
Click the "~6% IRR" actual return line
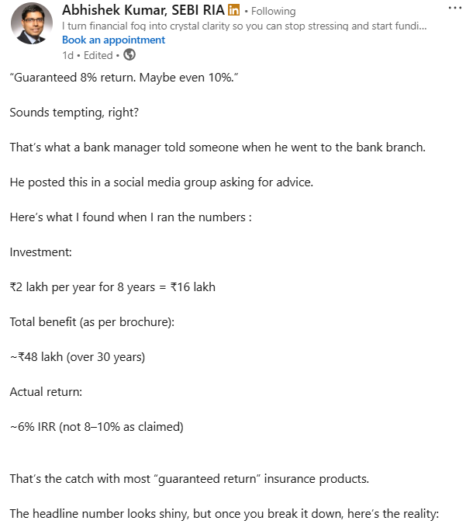coord(96,427)
